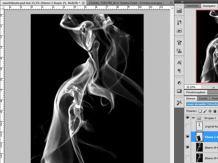Hide the Gruppe 1 layer group

(x=187, y=118)
